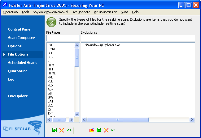Click the exclusions save icon
This screenshot has height=138, width=201.
click(x=99, y=130)
